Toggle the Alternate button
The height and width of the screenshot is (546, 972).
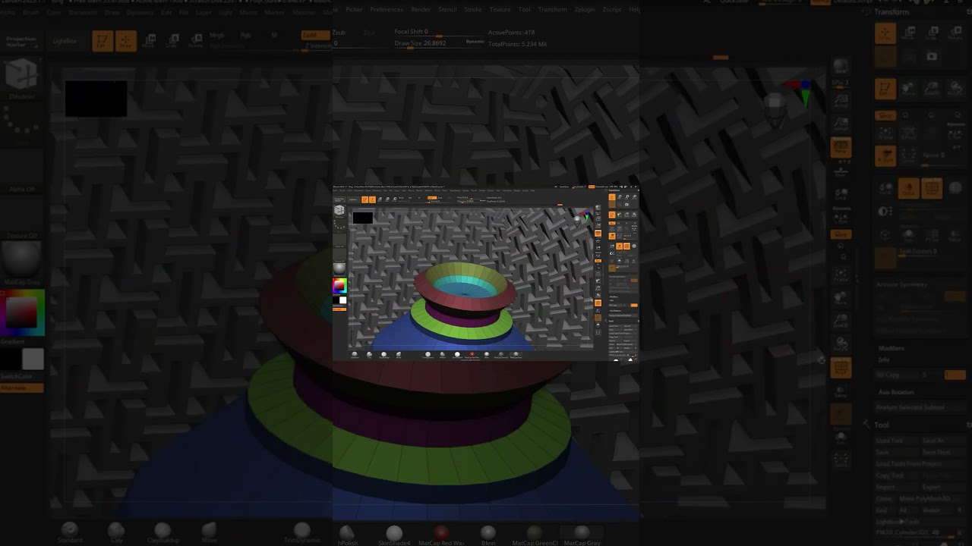[x=21, y=388]
